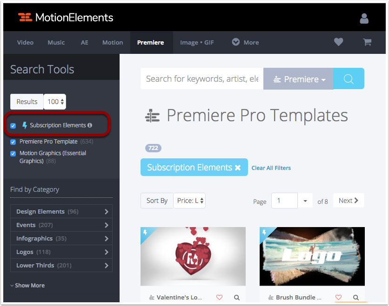Go to the Image • GIF tab
This screenshot has width=389, height=306.
point(197,43)
